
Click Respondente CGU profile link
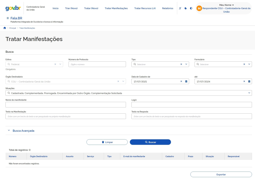pyautogui.click(x=226, y=10)
